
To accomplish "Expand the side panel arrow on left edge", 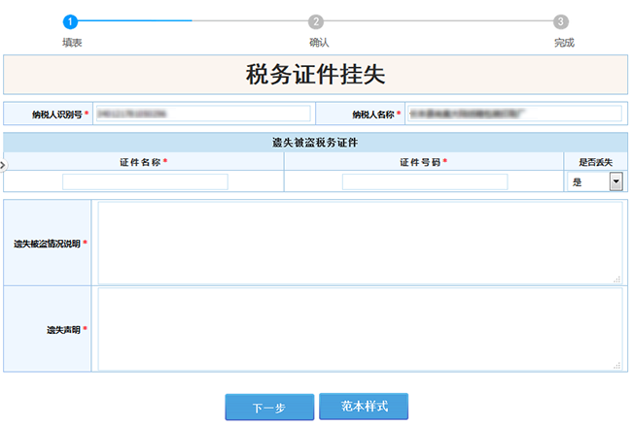I will click(3, 166).
